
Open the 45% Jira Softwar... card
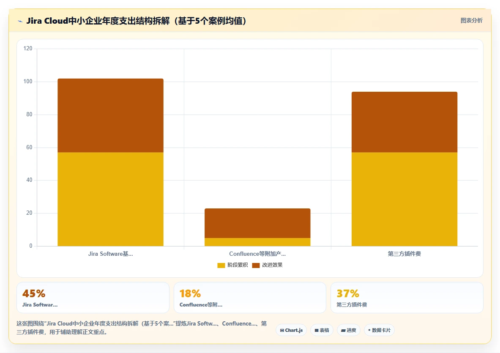tap(93, 298)
